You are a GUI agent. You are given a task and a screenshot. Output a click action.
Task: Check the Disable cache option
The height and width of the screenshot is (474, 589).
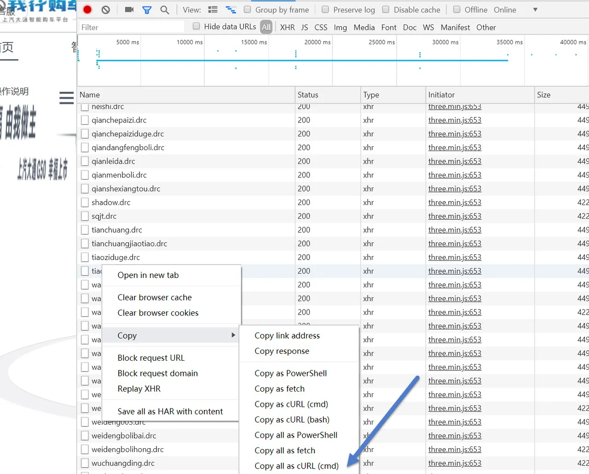386,9
